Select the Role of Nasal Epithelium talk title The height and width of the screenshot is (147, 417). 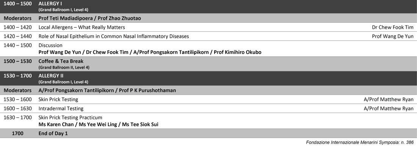[114, 36]
